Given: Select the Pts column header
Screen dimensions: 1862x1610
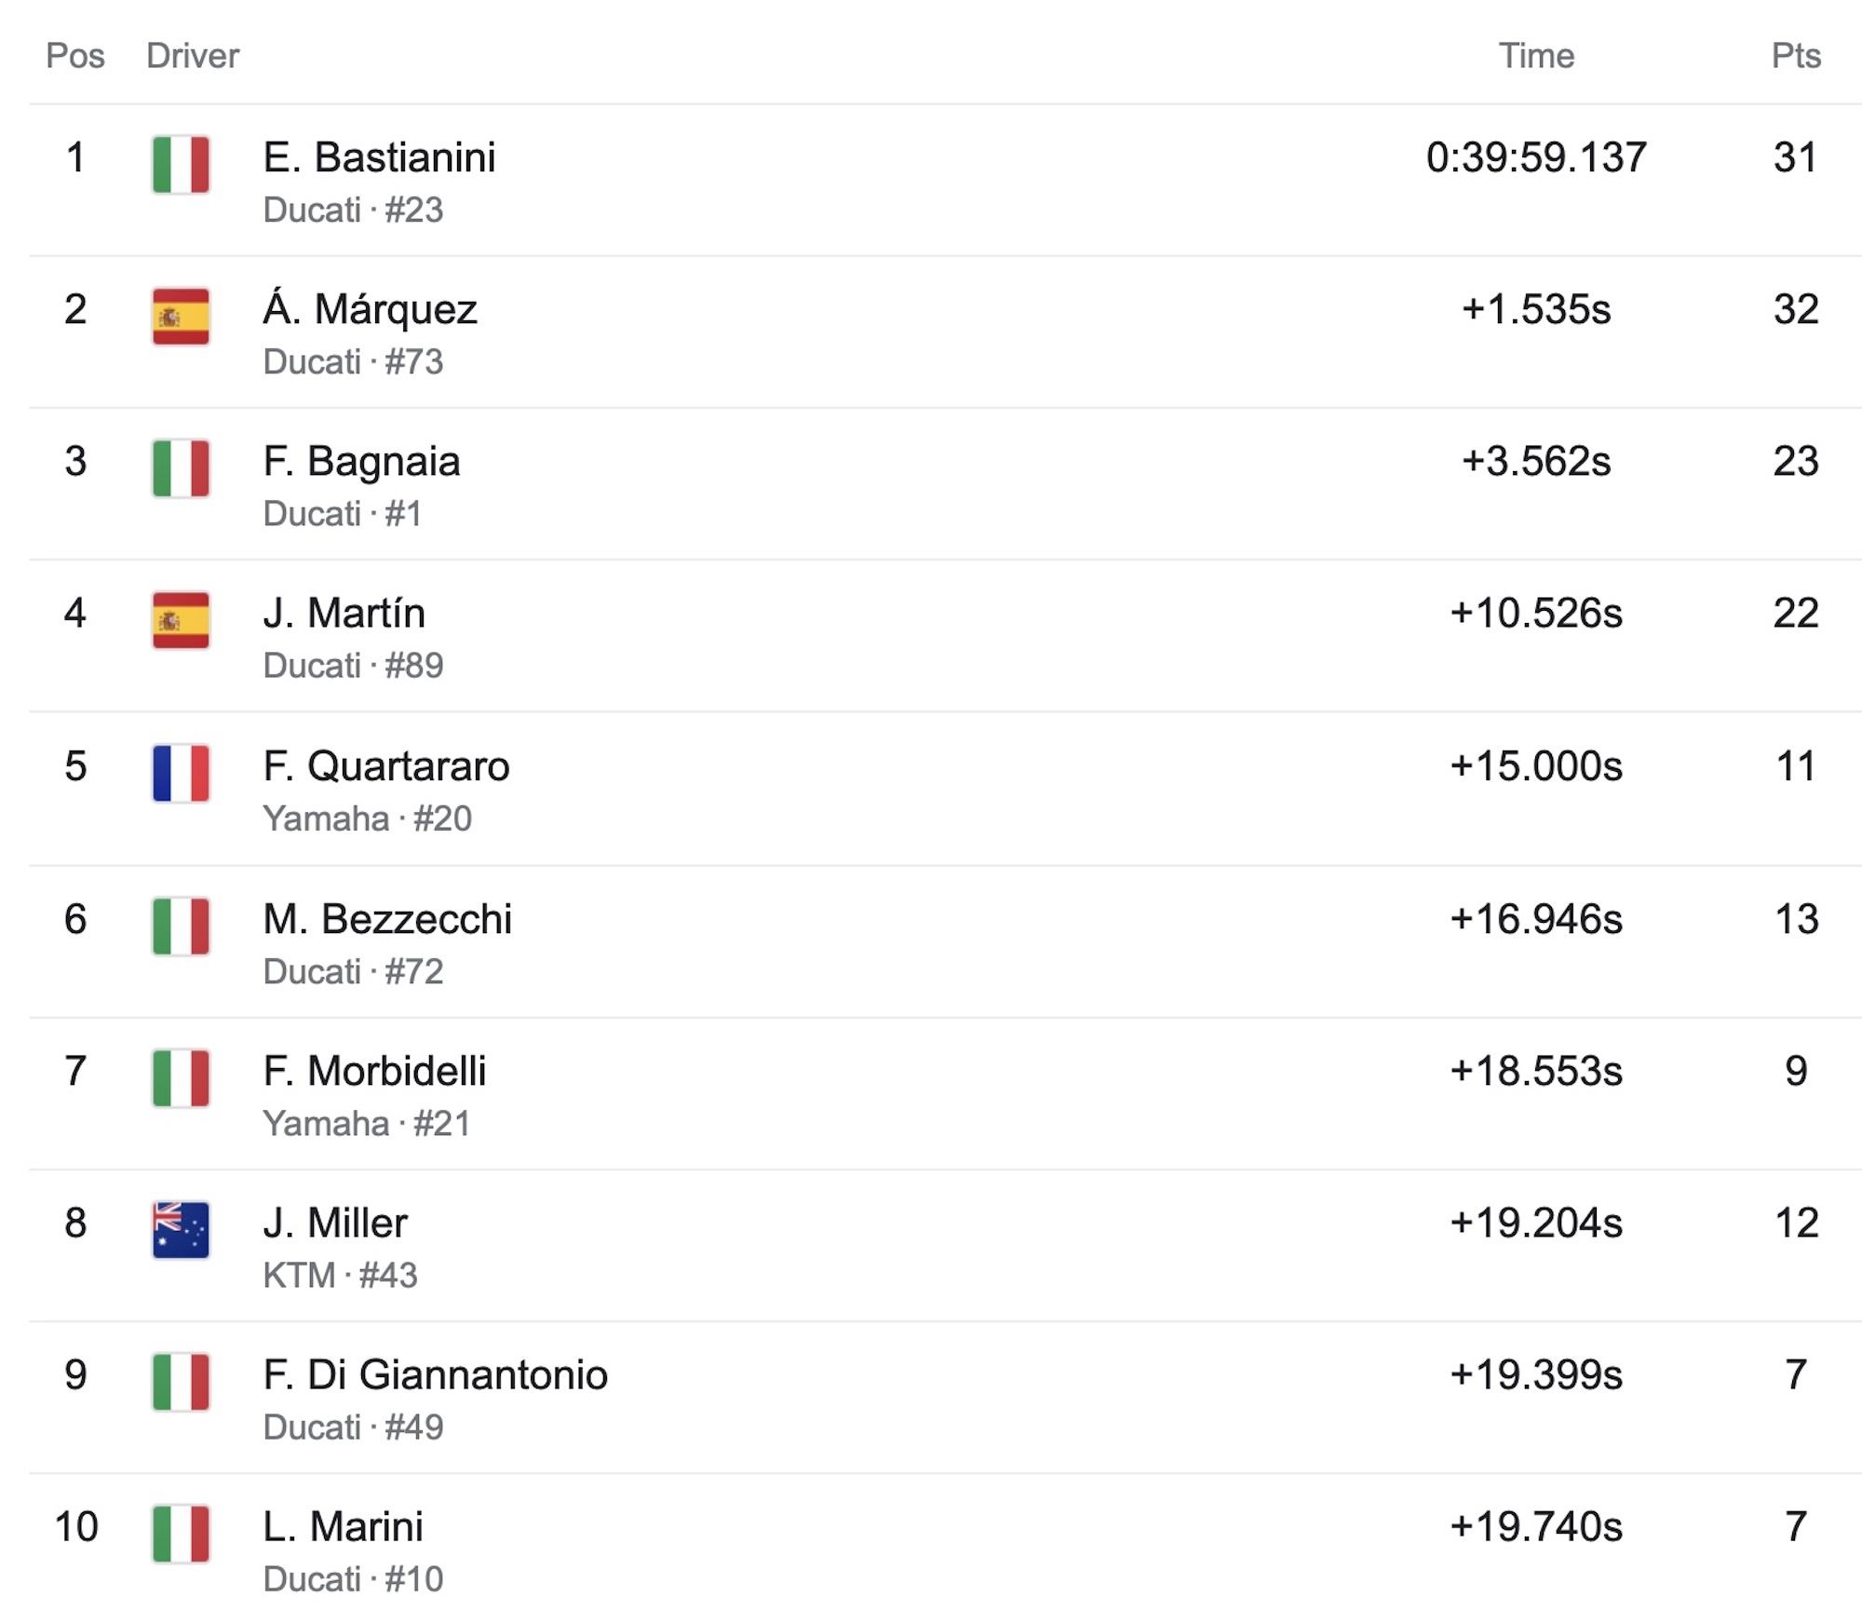Looking at the screenshot, I should [1796, 56].
